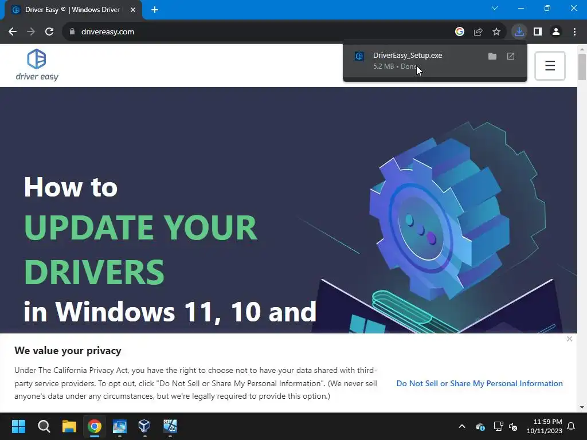This screenshot has height=440, width=587.
Task: Click the Chrome taskbar icon
Action: [95, 426]
